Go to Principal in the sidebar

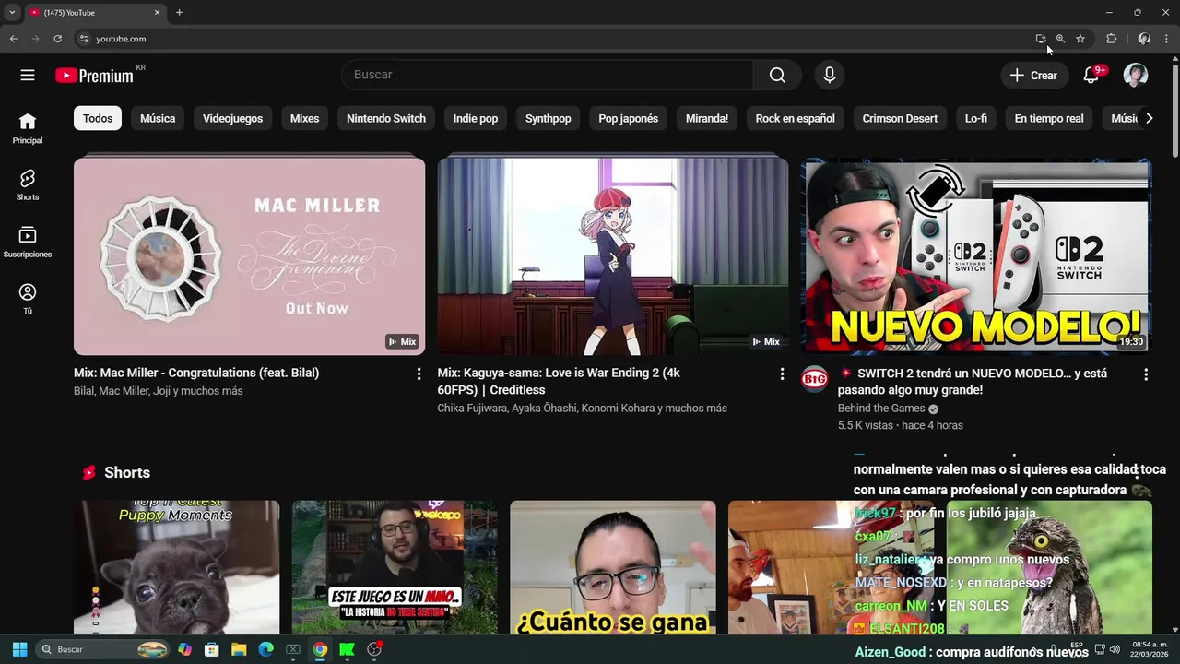click(28, 128)
